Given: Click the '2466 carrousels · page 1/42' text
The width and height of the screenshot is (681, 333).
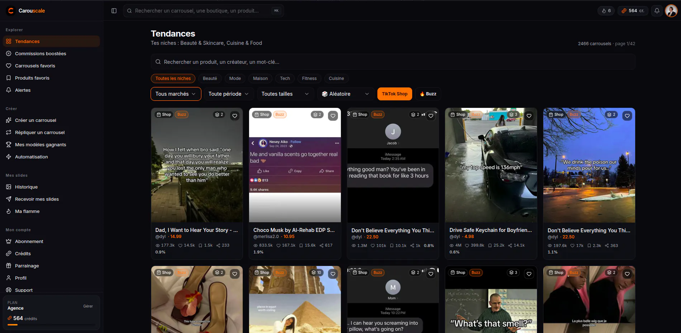Looking at the screenshot, I should (606, 44).
